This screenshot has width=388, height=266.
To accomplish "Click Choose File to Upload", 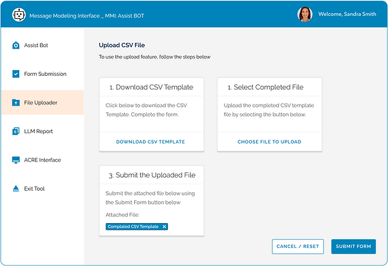I will 269,142.
